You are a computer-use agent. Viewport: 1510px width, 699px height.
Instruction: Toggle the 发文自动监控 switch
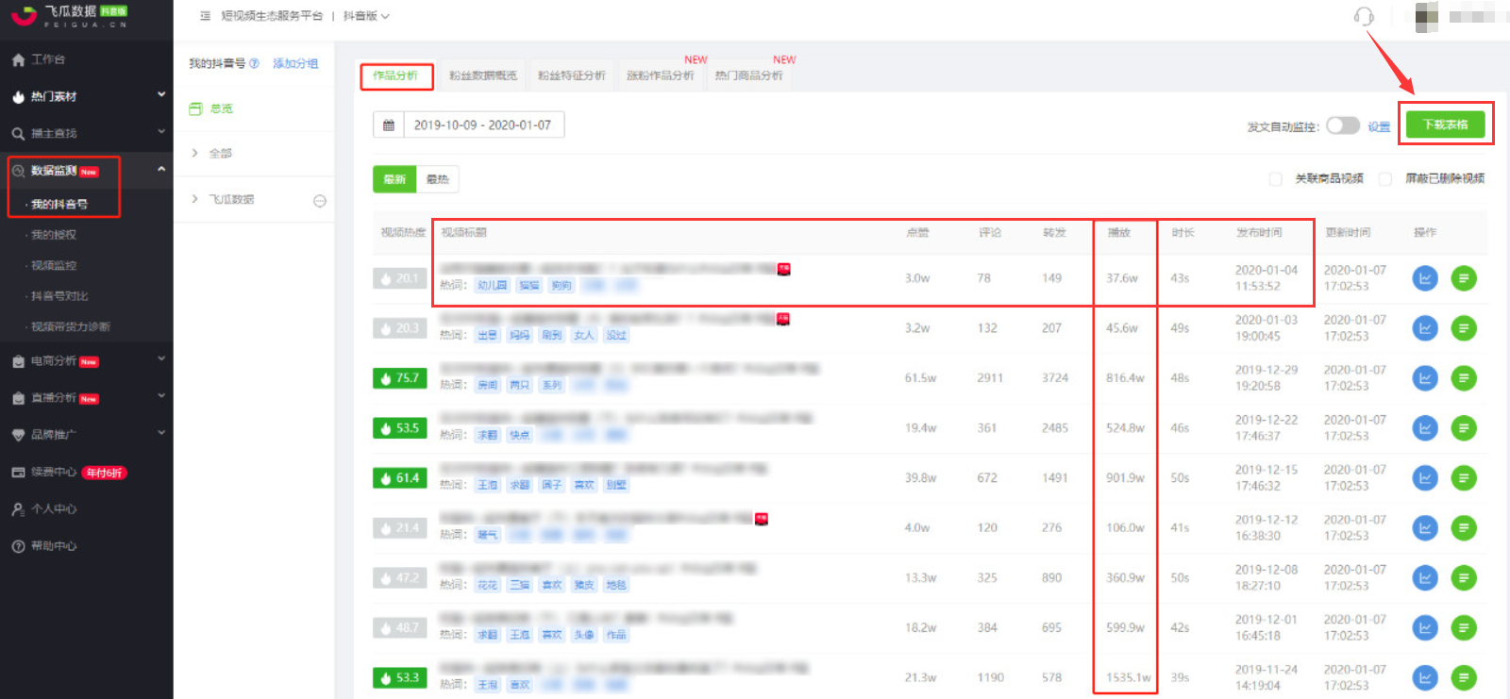pos(1343,125)
